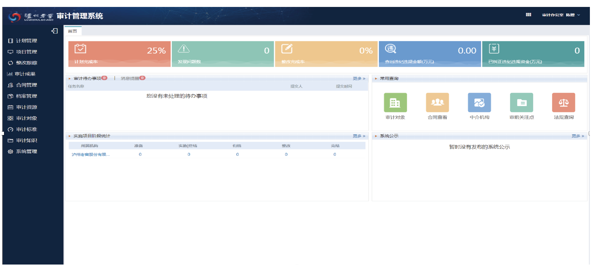
Task: Open the green 审计对象 building shortcut icon
Action: [395, 103]
